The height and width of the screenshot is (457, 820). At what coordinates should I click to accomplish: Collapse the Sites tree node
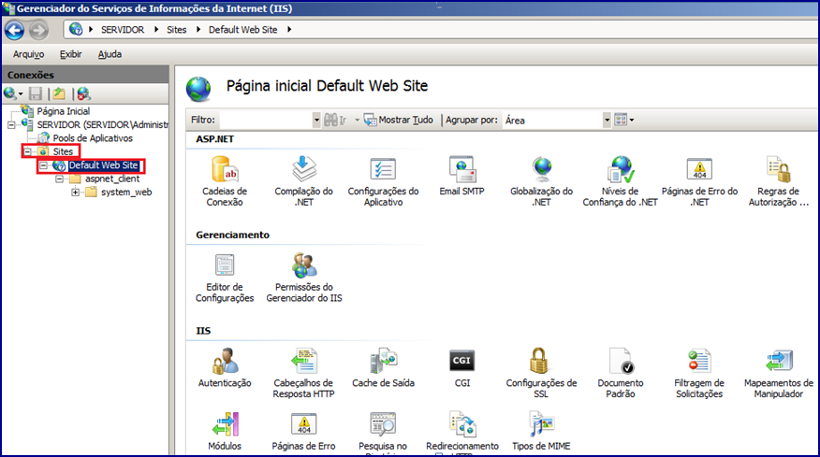click(x=28, y=151)
